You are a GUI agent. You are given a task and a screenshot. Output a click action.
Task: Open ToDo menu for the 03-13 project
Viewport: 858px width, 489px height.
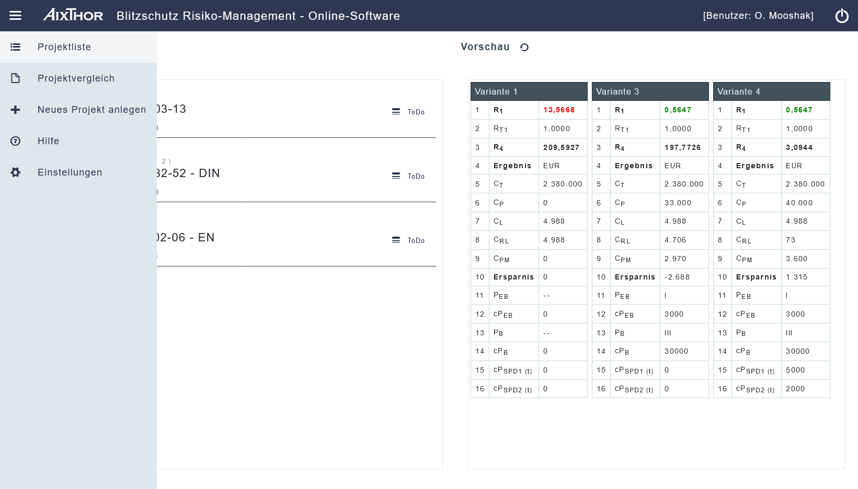tap(408, 112)
